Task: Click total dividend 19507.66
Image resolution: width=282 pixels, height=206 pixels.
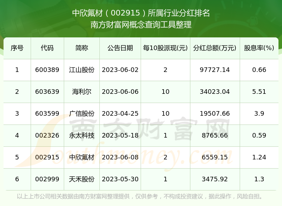Action: (215, 114)
